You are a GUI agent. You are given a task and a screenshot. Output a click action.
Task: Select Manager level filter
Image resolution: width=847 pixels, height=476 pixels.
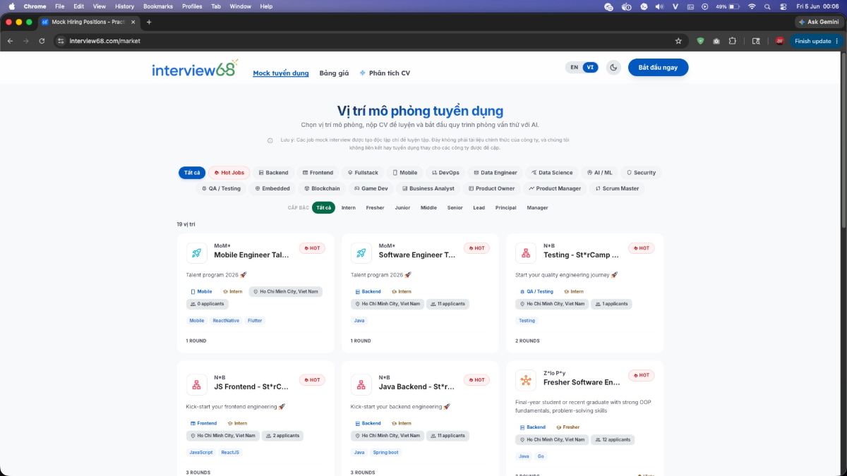click(x=537, y=208)
